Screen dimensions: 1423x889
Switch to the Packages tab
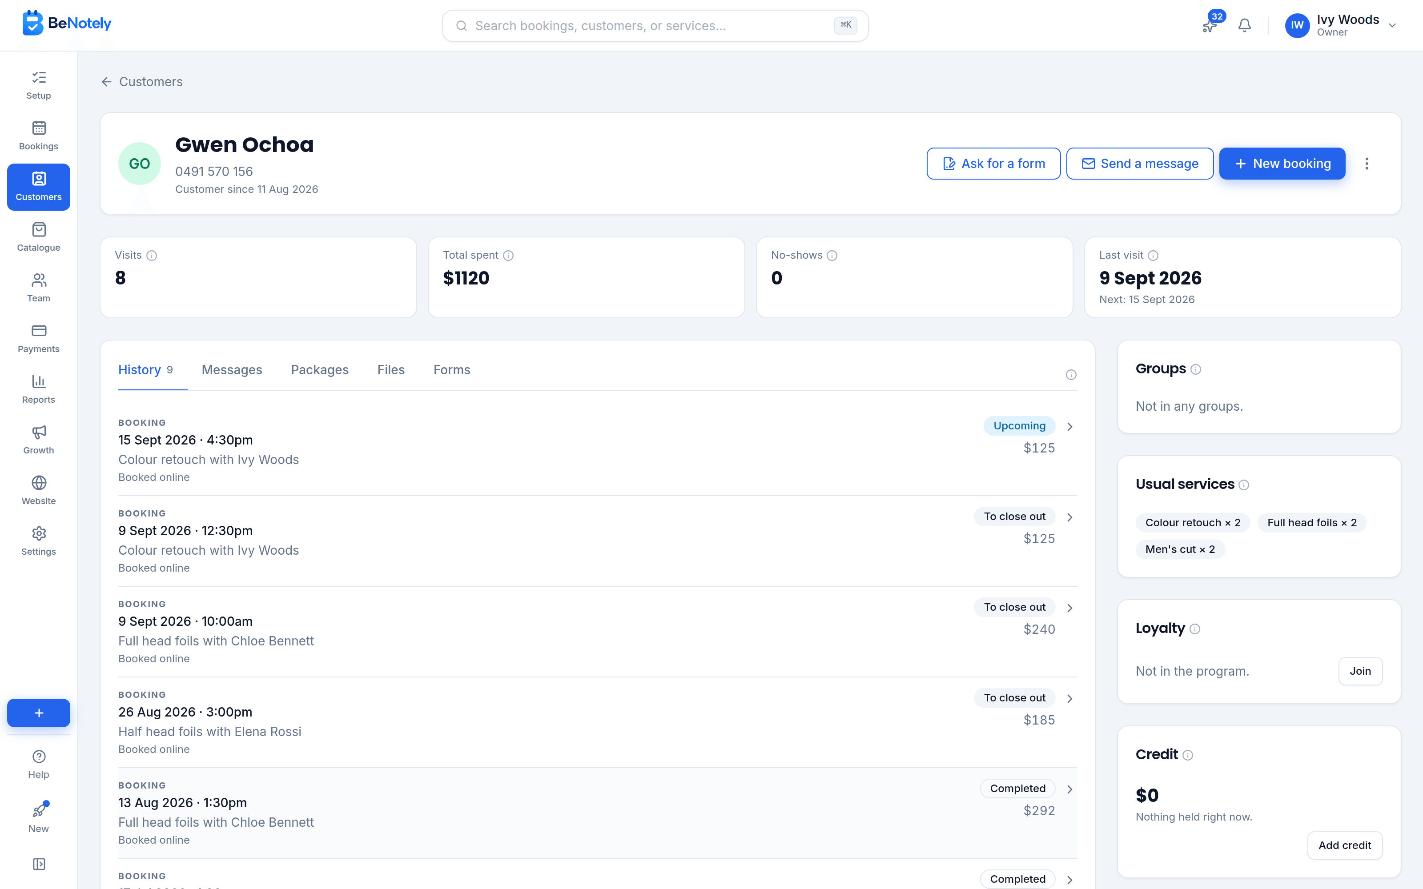pos(319,370)
